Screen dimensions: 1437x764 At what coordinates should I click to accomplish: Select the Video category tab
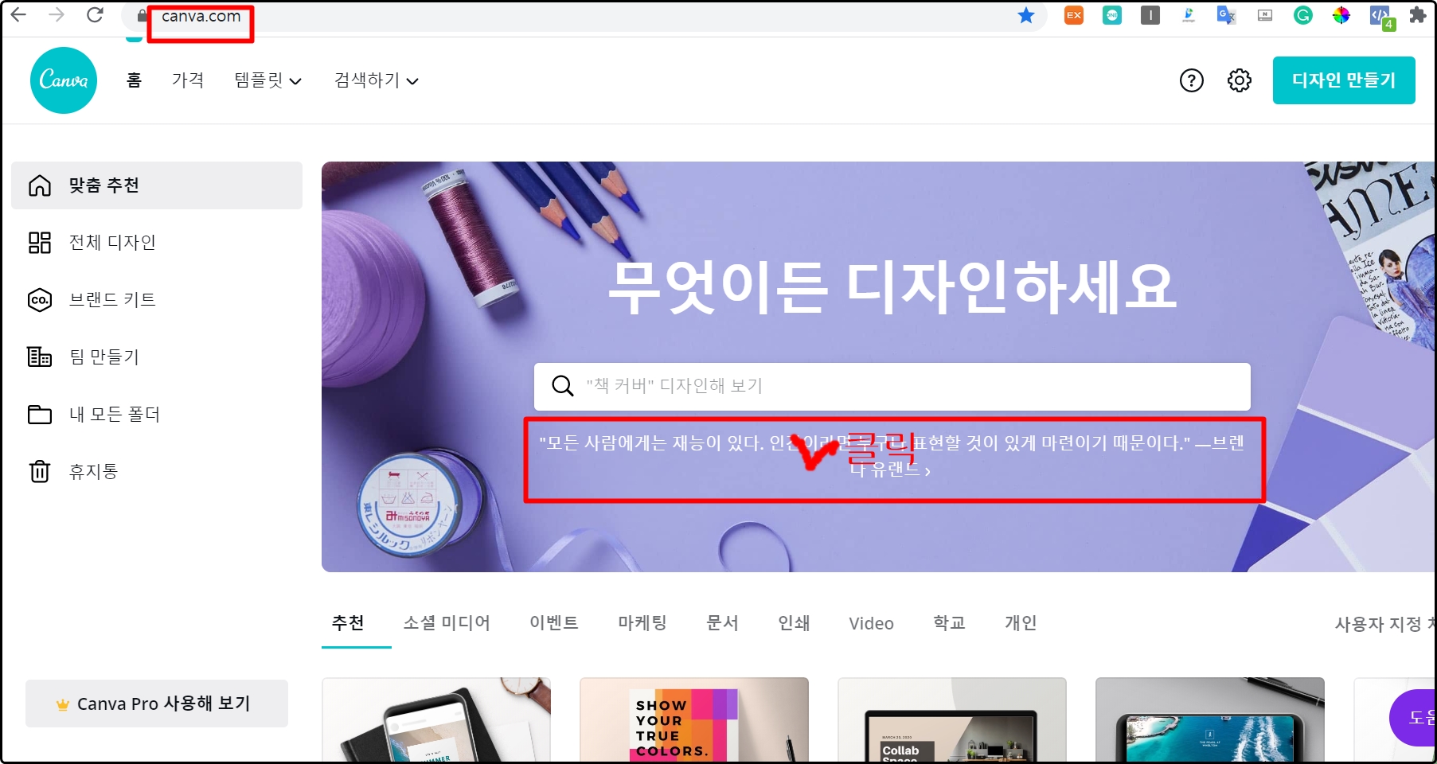(871, 624)
